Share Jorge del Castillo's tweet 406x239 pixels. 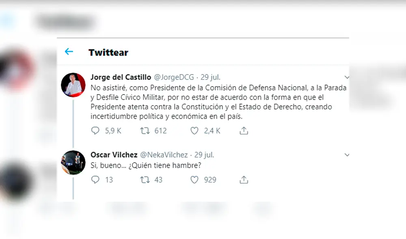pyautogui.click(x=244, y=130)
